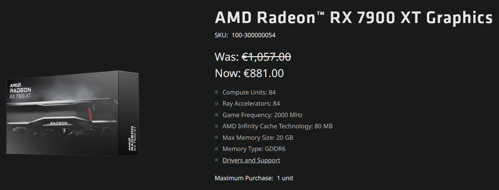Click the Drivers and Support link
The width and height of the screenshot is (499, 190).
pos(251,160)
